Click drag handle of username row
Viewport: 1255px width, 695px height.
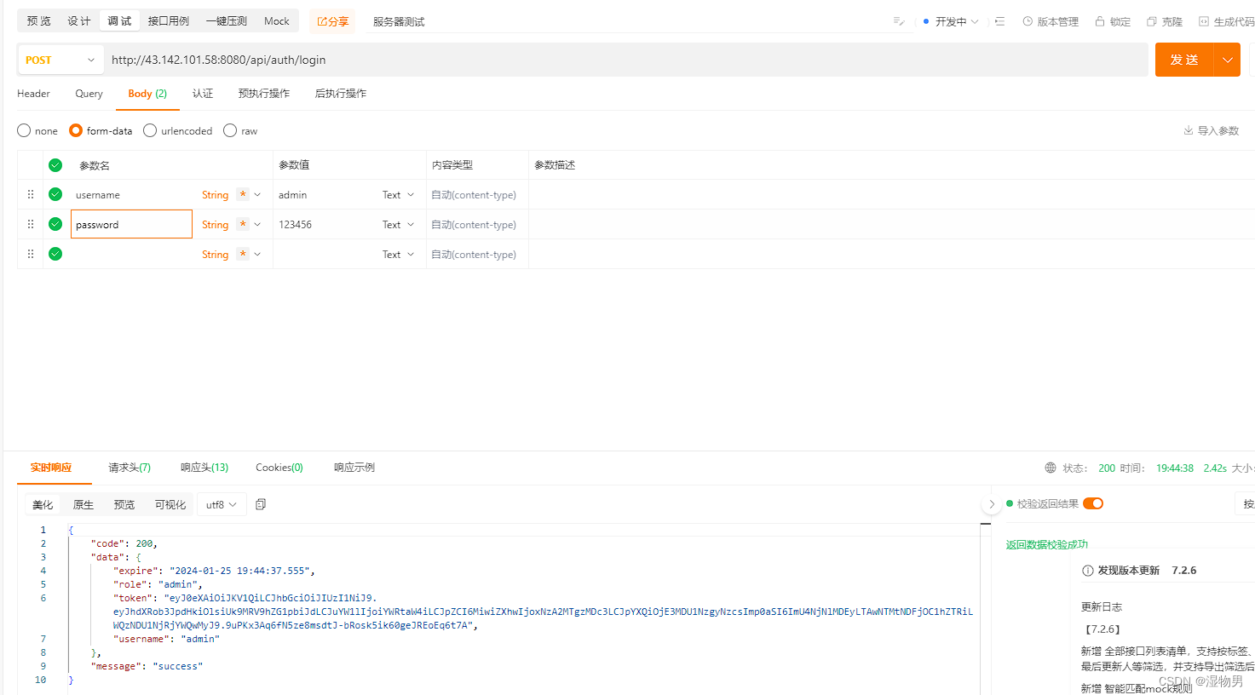point(31,194)
